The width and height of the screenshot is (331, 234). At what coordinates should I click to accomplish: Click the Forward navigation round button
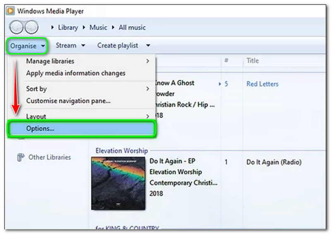[x=31, y=27]
